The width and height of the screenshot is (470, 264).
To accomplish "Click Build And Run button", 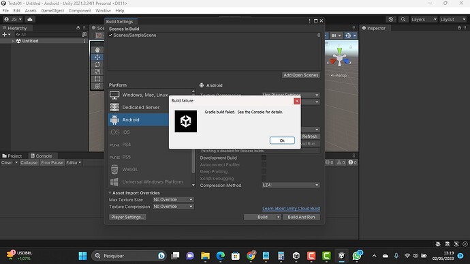I will (x=301, y=217).
